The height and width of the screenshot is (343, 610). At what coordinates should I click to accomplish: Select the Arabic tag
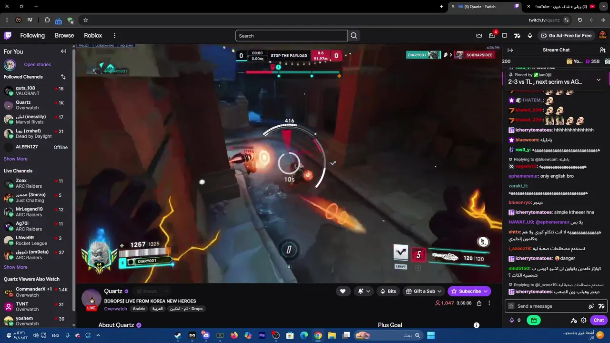pyautogui.click(x=139, y=309)
